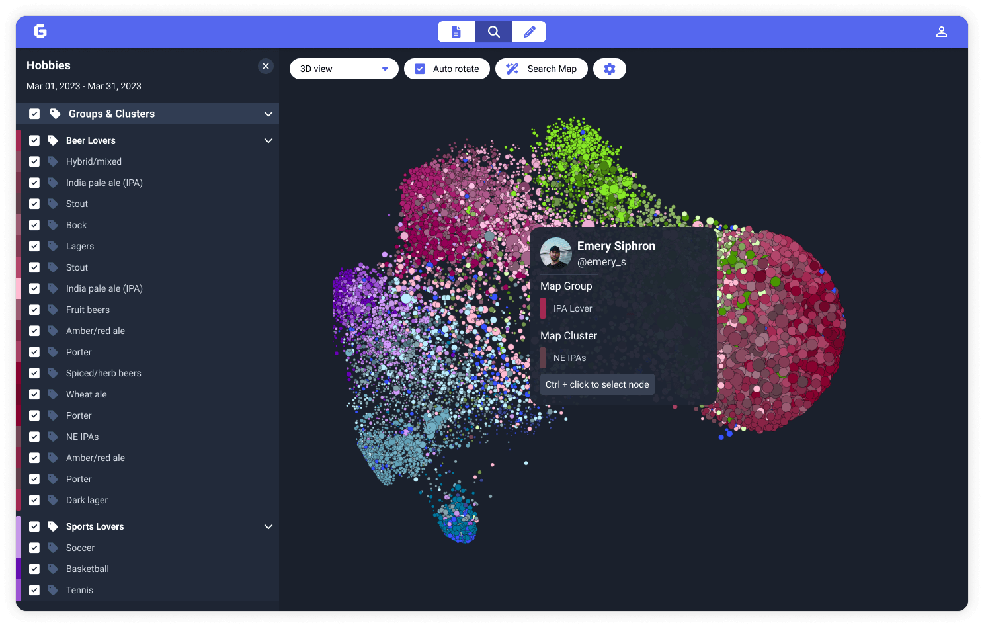This screenshot has width=984, height=627.
Task: Collapse the Beer Lovers group
Action: point(268,140)
